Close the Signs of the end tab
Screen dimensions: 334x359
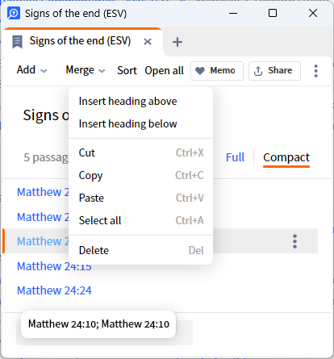click(x=148, y=42)
